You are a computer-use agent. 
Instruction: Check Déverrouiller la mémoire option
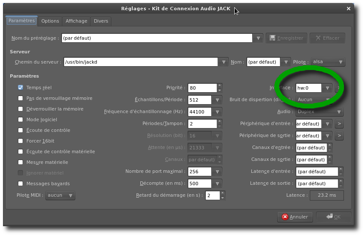click(x=20, y=109)
